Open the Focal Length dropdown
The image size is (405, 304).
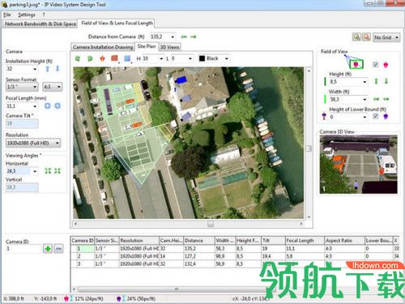pos(35,106)
